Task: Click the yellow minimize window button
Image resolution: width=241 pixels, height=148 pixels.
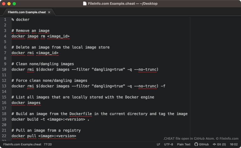Action: (x=9, y=4)
